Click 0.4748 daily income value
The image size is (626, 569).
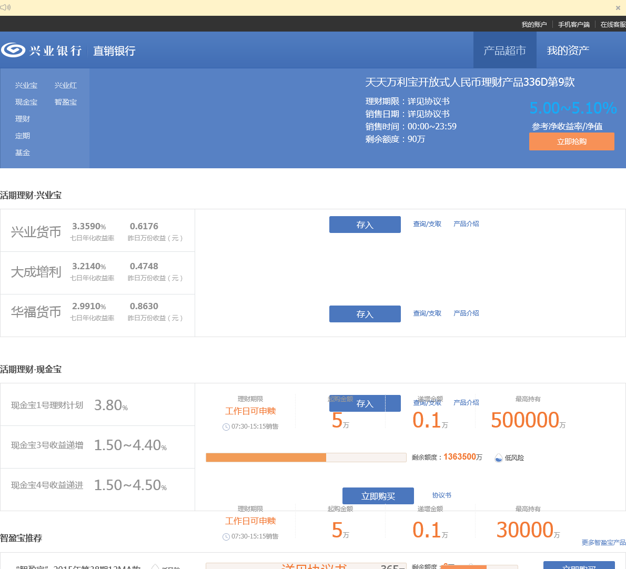click(144, 266)
